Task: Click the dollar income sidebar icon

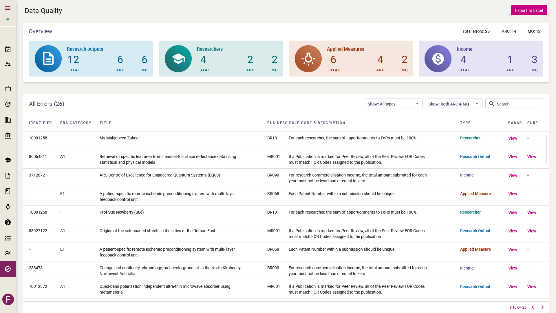Action: (x=8, y=222)
